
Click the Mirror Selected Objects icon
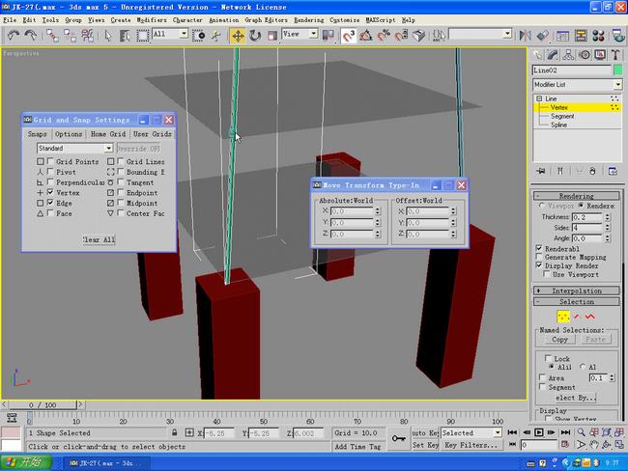(525, 36)
